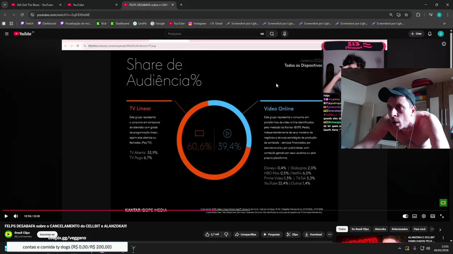Open the YouTube guide hamburger menu

point(6,34)
